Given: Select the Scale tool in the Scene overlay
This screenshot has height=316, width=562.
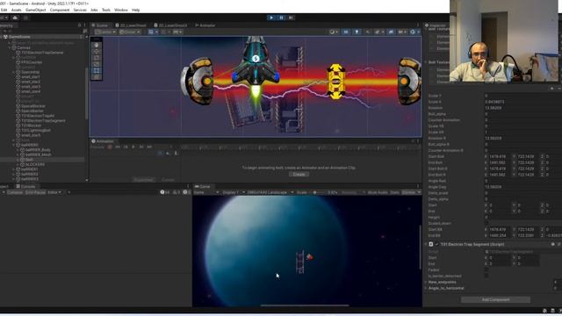Looking at the screenshot, I should 96,64.
